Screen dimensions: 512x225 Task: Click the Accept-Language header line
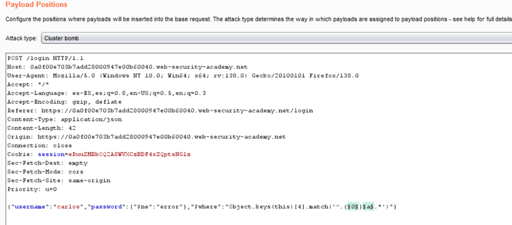point(106,93)
